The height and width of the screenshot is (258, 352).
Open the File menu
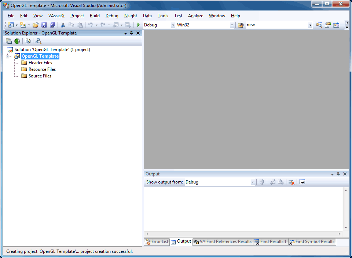coord(11,16)
